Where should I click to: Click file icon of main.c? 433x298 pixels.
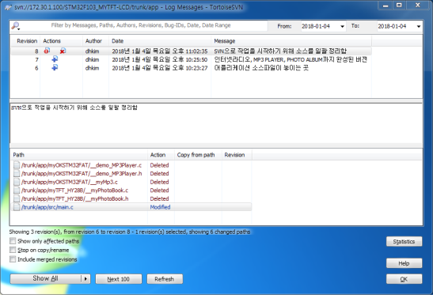[x=17, y=207]
